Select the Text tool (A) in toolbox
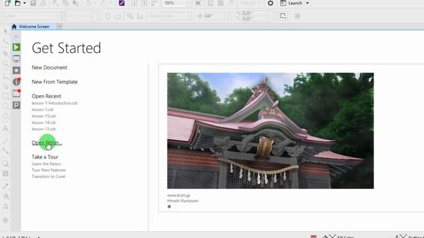Screen dimensions: 424x238 click(x=5, y=129)
